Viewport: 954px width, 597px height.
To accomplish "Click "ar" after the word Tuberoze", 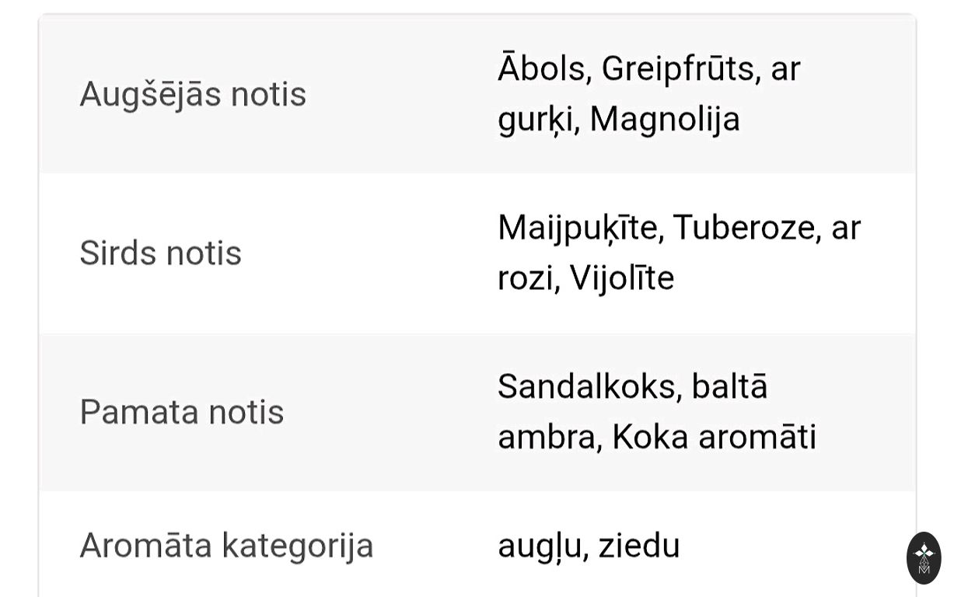I will [x=846, y=229].
